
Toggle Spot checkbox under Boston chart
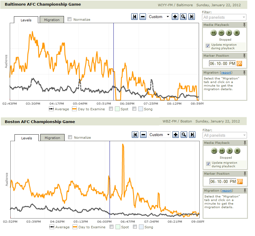tap(112, 227)
